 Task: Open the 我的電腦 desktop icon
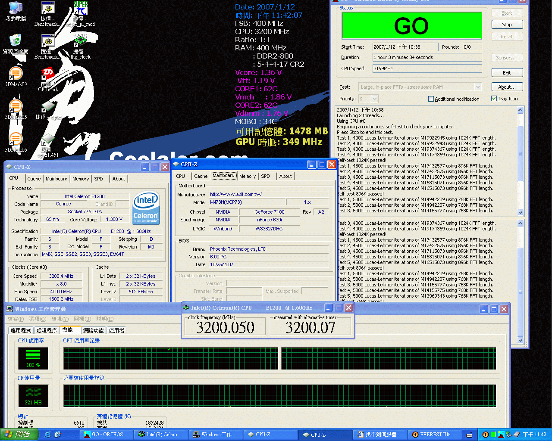[x=16, y=12]
